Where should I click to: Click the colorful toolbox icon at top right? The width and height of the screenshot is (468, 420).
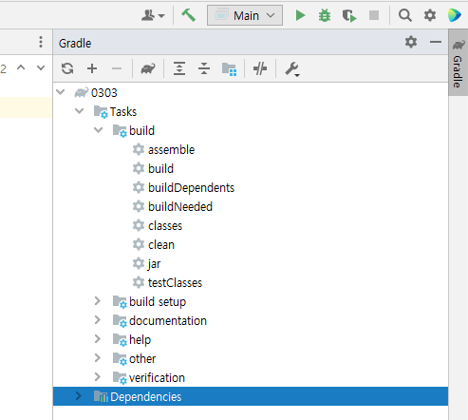pos(455,15)
